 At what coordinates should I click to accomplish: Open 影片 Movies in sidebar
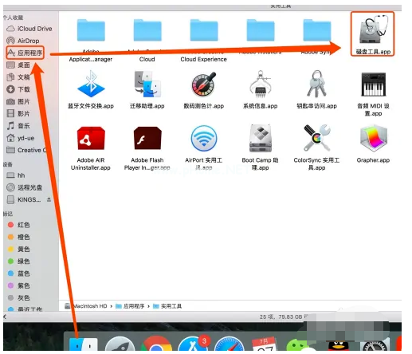[x=18, y=114]
